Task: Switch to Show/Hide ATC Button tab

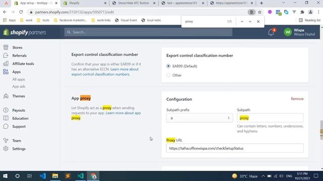Action: [134, 3]
